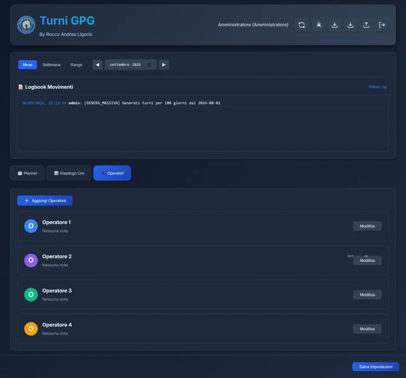Click the Turni GPG shield logo
This screenshot has height=378, width=406.
(x=26, y=25)
